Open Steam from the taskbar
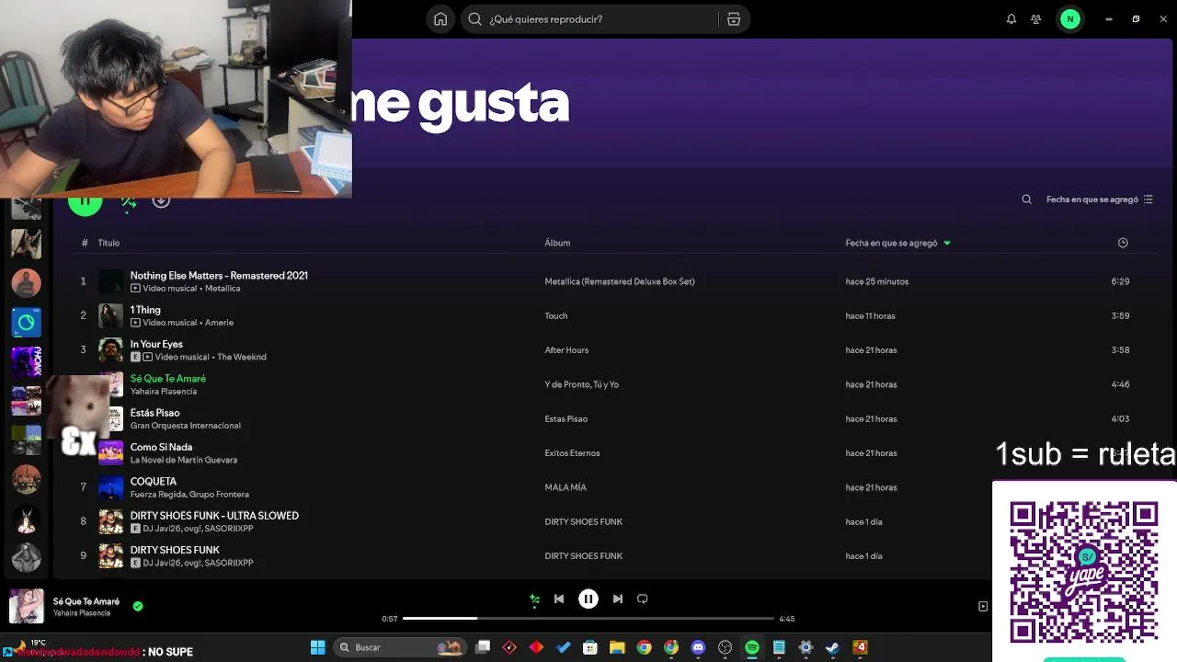 [832, 647]
